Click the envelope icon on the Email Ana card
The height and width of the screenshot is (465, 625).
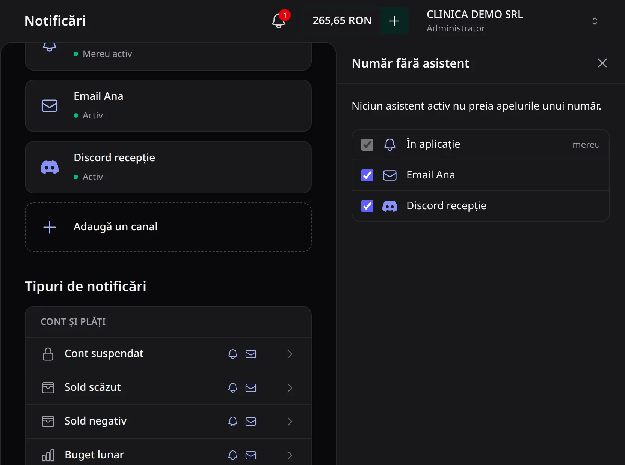[x=50, y=106]
